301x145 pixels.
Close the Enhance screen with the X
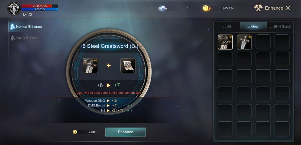[288, 8]
